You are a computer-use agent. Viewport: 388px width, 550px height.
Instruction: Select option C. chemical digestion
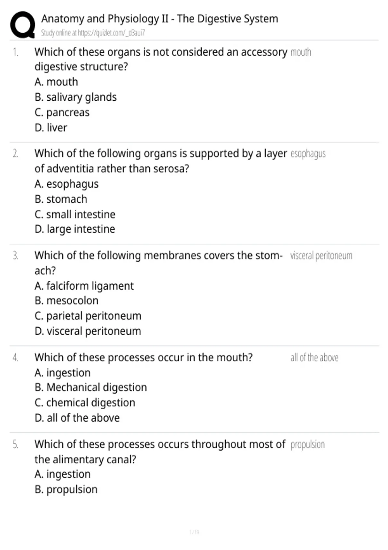coord(85,402)
